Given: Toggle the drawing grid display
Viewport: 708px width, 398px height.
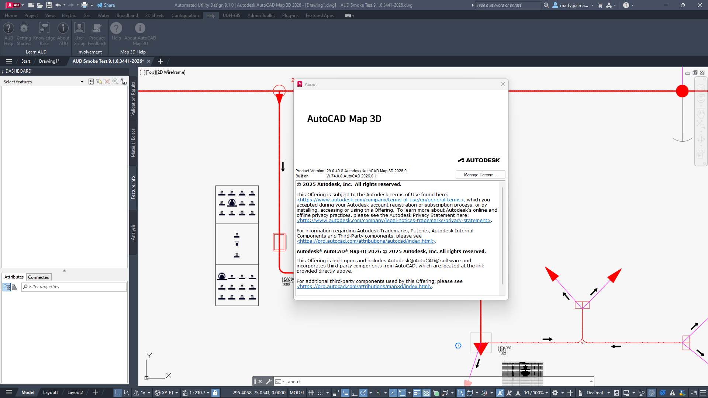Looking at the screenshot, I should [311, 393].
